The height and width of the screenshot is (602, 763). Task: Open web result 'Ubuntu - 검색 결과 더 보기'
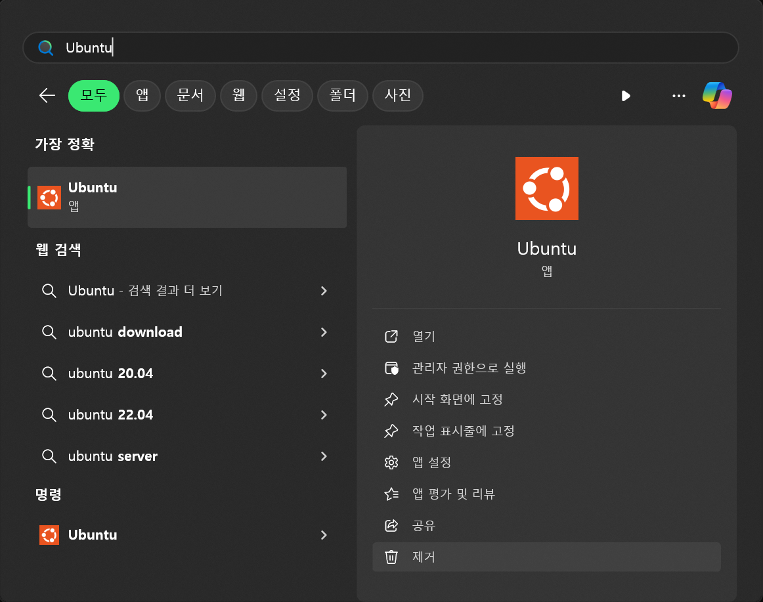187,291
